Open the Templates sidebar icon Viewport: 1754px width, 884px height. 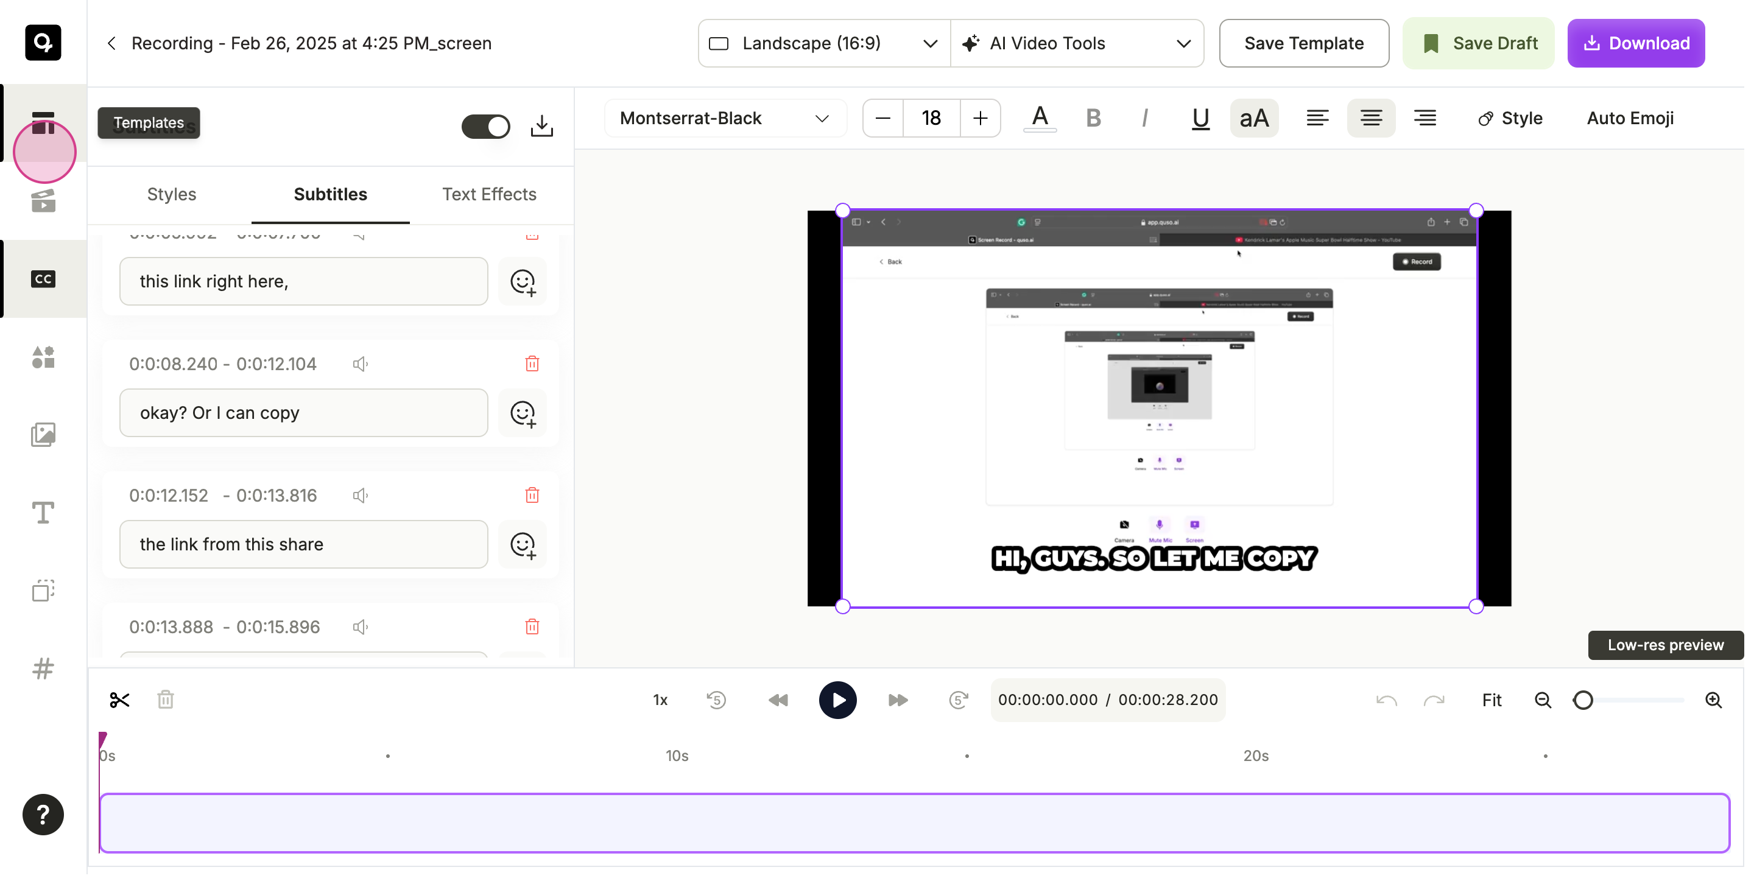(x=43, y=123)
